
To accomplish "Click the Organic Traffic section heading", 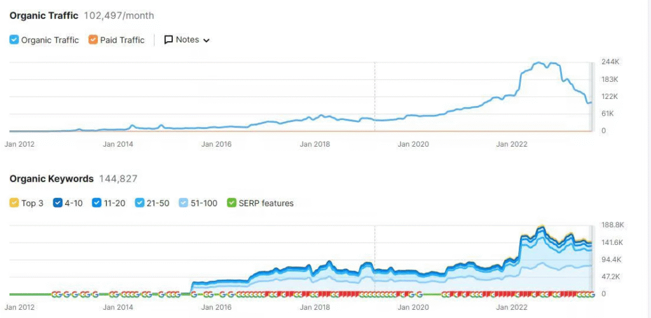I will tap(44, 15).
